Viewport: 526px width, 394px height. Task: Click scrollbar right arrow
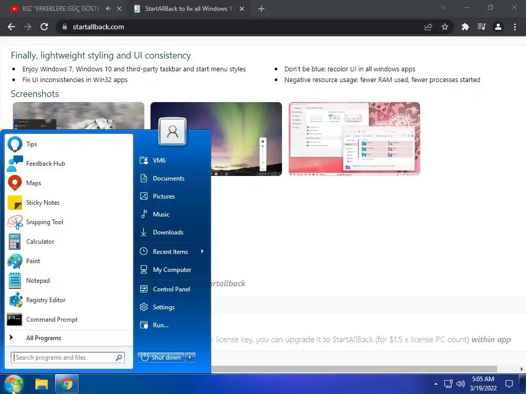click(x=522, y=369)
